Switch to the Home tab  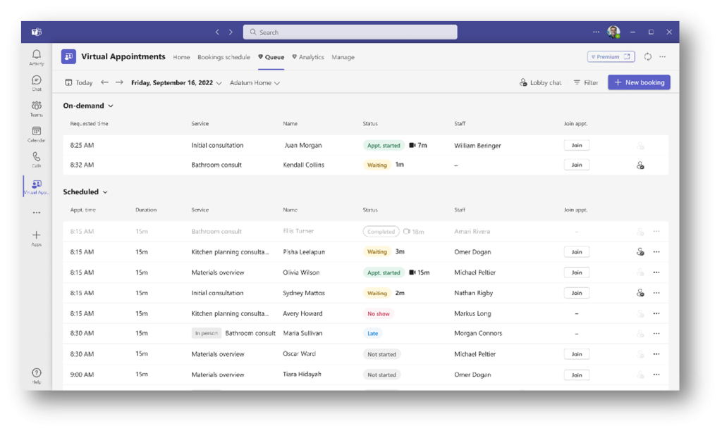click(181, 57)
